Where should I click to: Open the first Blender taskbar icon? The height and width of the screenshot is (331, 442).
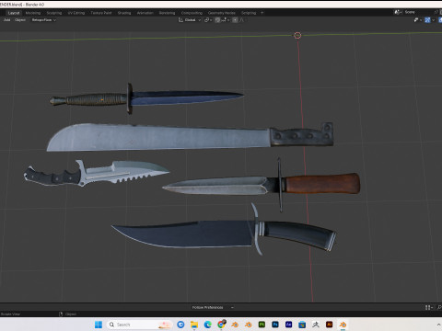[235, 325]
